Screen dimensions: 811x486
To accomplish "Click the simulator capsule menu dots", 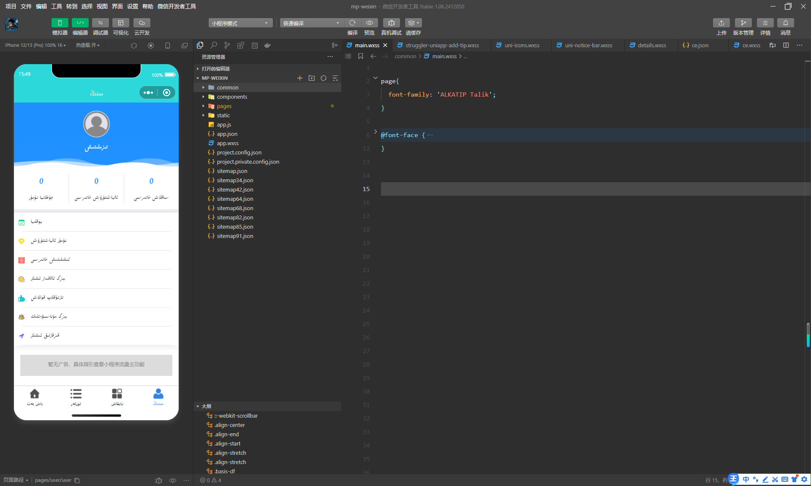I will [148, 92].
